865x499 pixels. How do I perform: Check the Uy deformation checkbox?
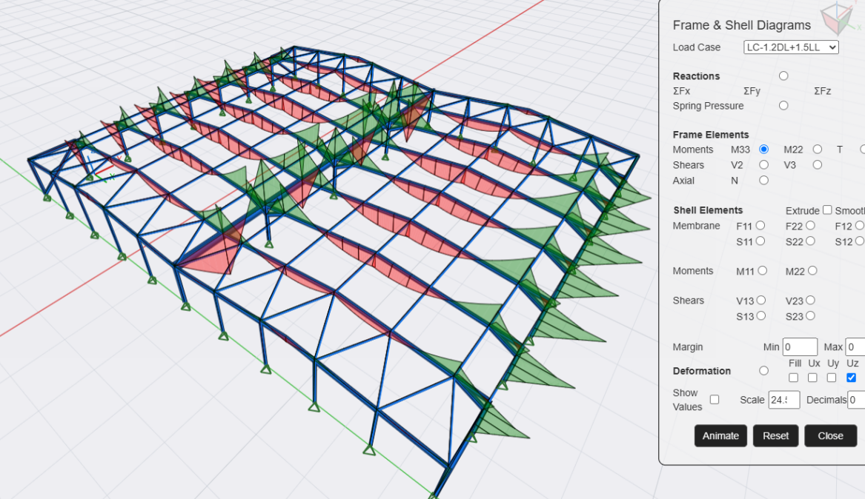click(x=832, y=378)
